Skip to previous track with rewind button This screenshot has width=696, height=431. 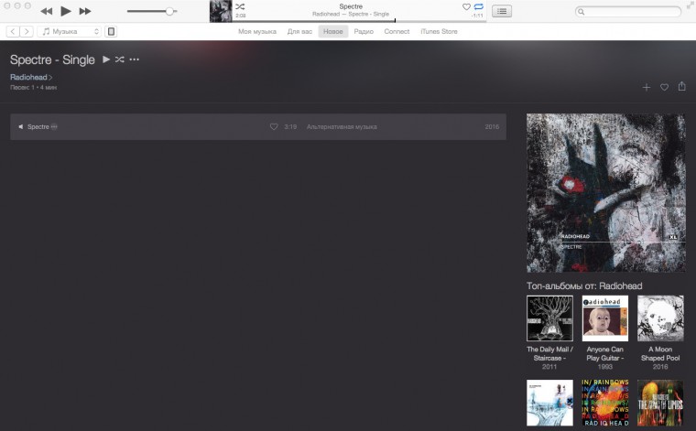(46, 11)
